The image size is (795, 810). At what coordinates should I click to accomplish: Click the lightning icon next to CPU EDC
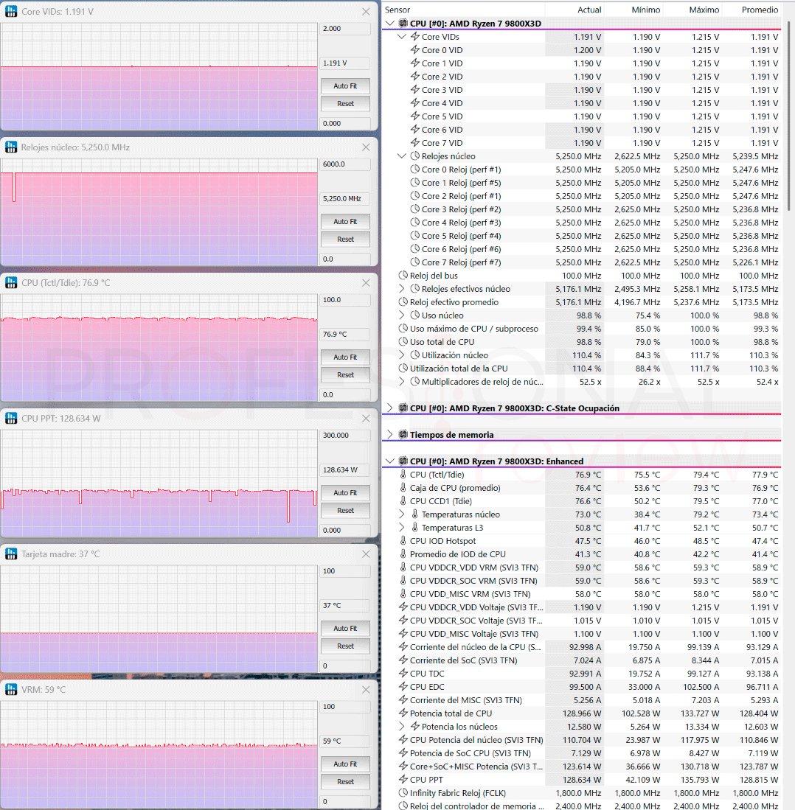pyautogui.click(x=403, y=686)
